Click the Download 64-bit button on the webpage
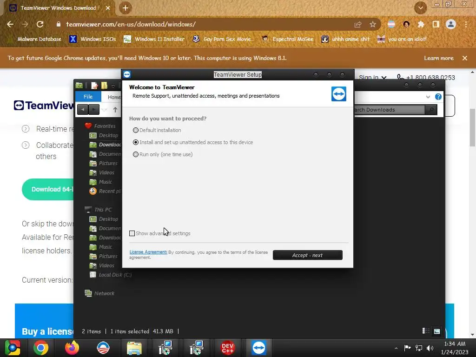 tap(48, 190)
